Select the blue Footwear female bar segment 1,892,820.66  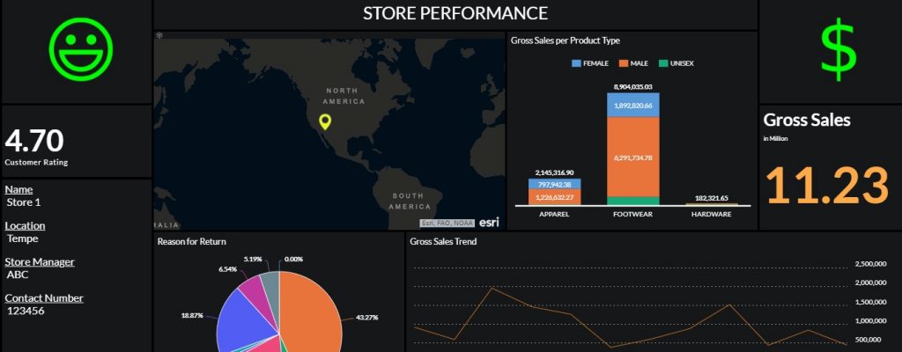click(x=632, y=106)
